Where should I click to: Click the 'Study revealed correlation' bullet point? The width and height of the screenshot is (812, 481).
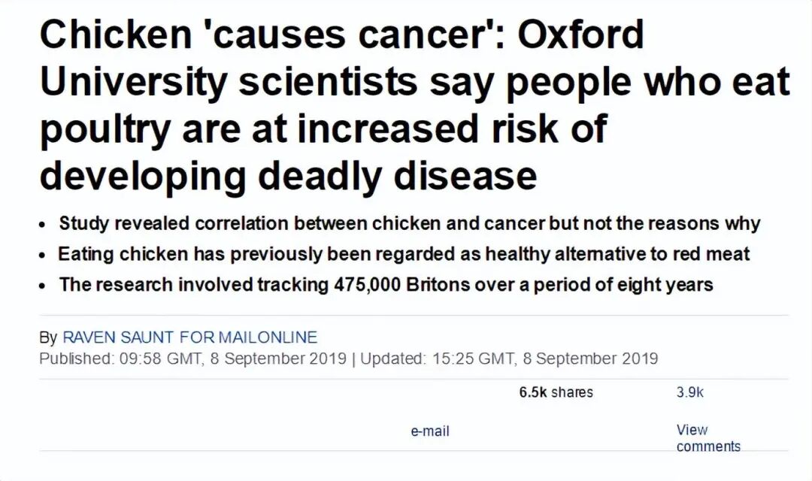(x=410, y=224)
